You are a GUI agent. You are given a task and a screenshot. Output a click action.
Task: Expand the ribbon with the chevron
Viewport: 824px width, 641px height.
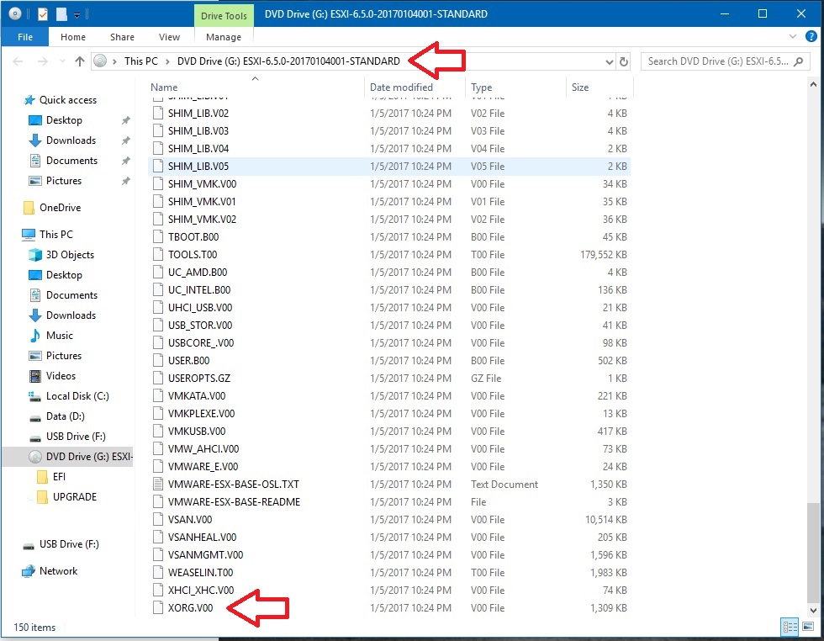pyautogui.click(x=792, y=36)
